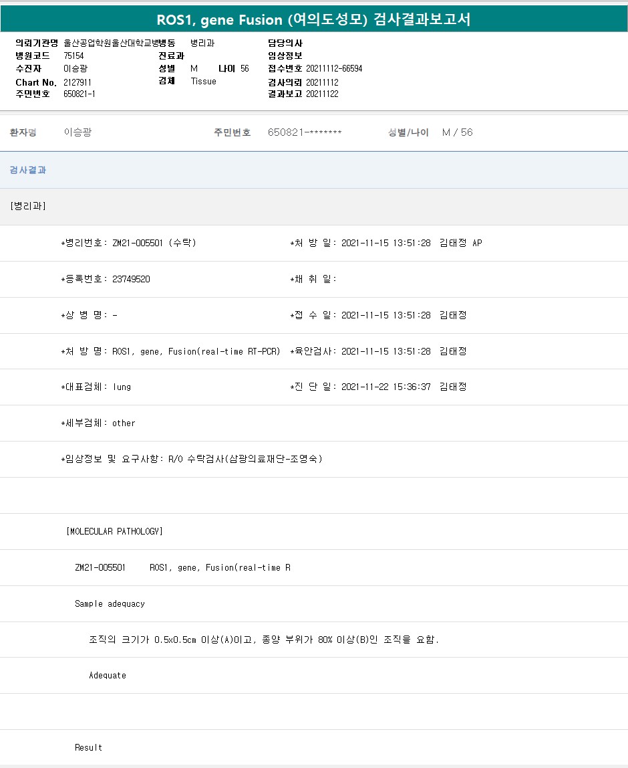This screenshot has width=628, height=768.
Task: Select the 상병명 line
Action: click(x=89, y=316)
